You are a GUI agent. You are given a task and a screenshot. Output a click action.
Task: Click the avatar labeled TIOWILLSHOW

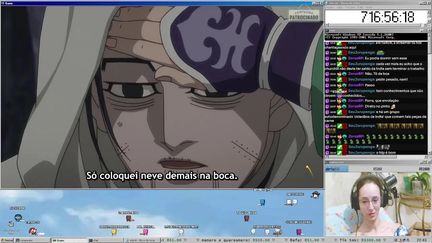click(x=247, y=218)
